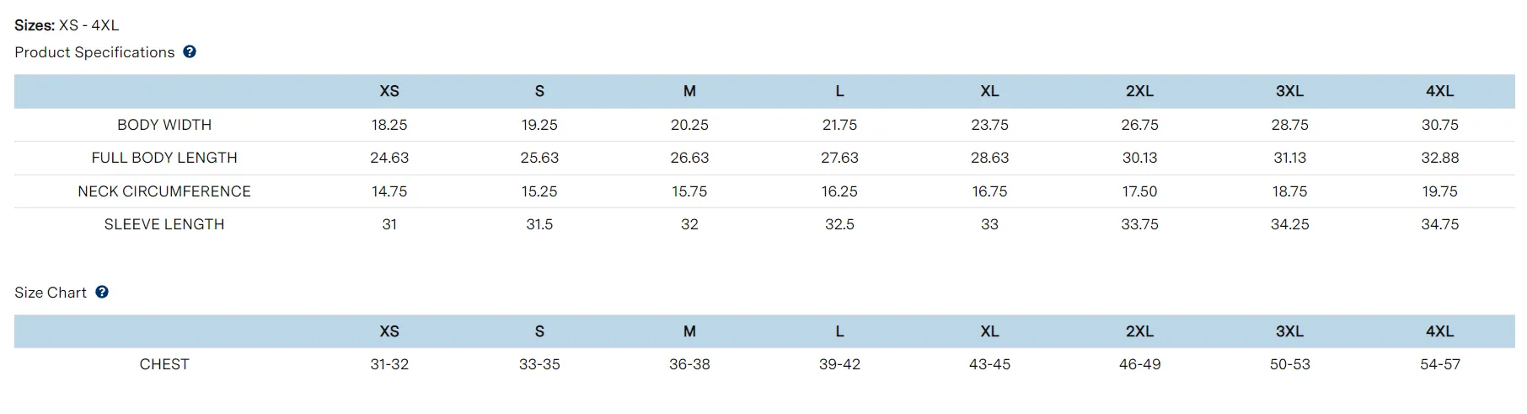Select the body width value 18.25

389,125
